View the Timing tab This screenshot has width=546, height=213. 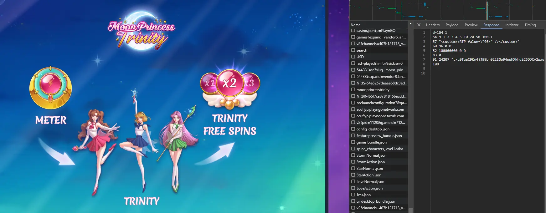530,25
